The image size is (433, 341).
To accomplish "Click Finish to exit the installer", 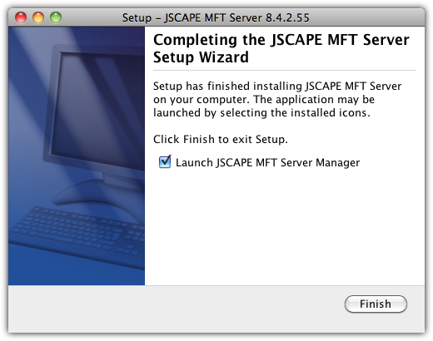I will (x=376, y=304).
